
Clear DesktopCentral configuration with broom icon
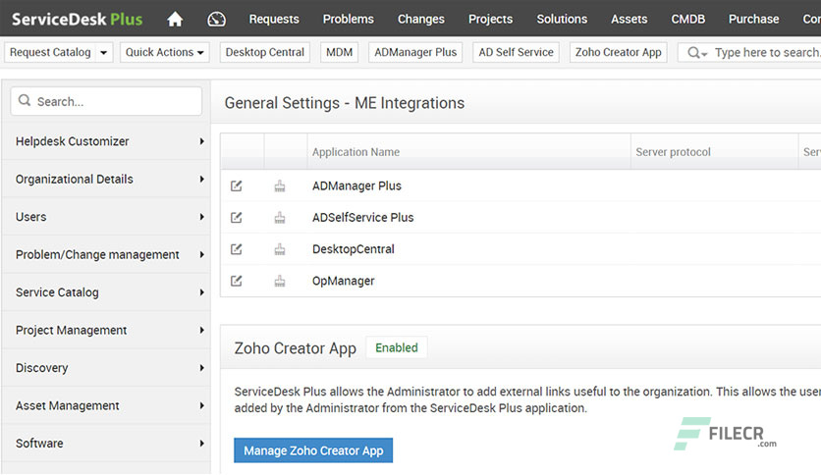pos(280,249)
